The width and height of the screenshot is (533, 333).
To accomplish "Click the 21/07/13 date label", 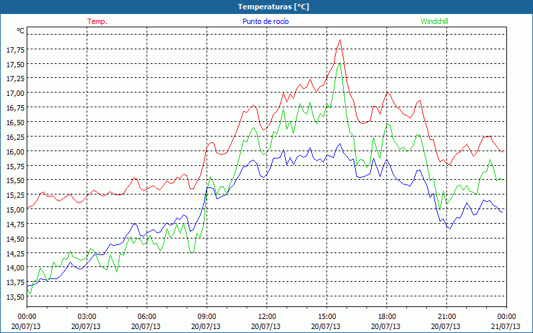I will 506,326.
